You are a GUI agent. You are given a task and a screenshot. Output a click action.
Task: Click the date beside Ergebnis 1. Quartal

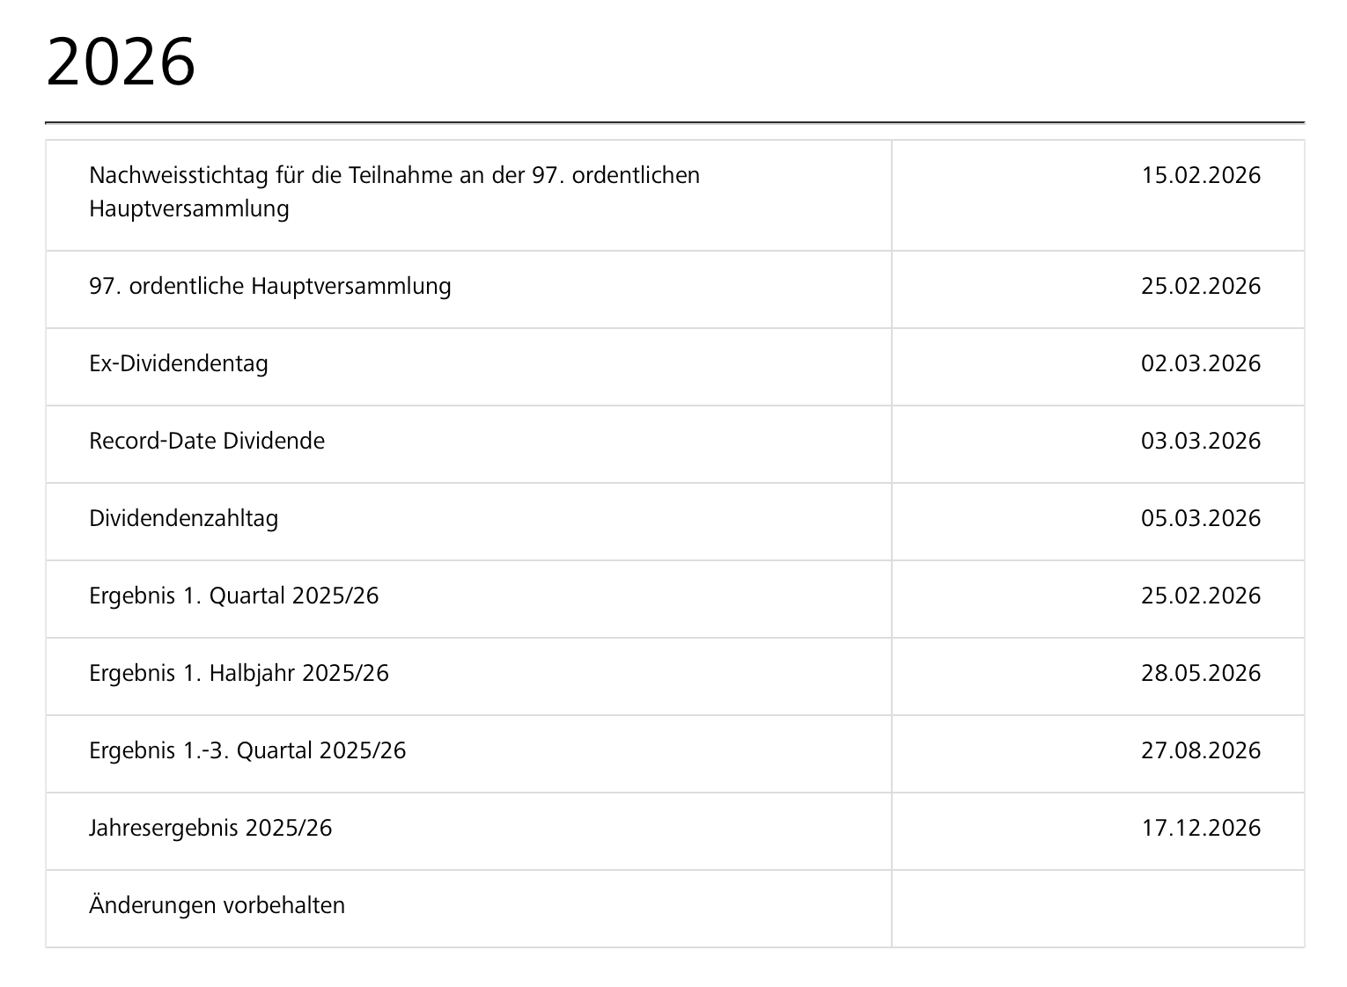coord(1201,596)
